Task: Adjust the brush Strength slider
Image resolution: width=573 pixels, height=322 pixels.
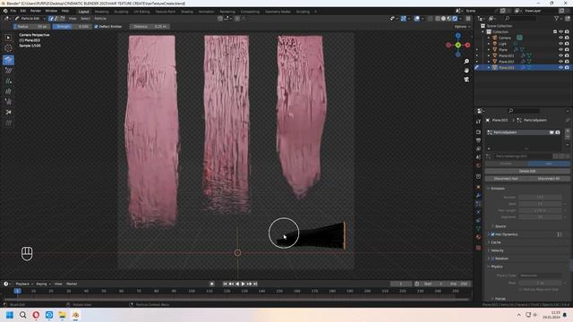Action: [x=72, y=27]
